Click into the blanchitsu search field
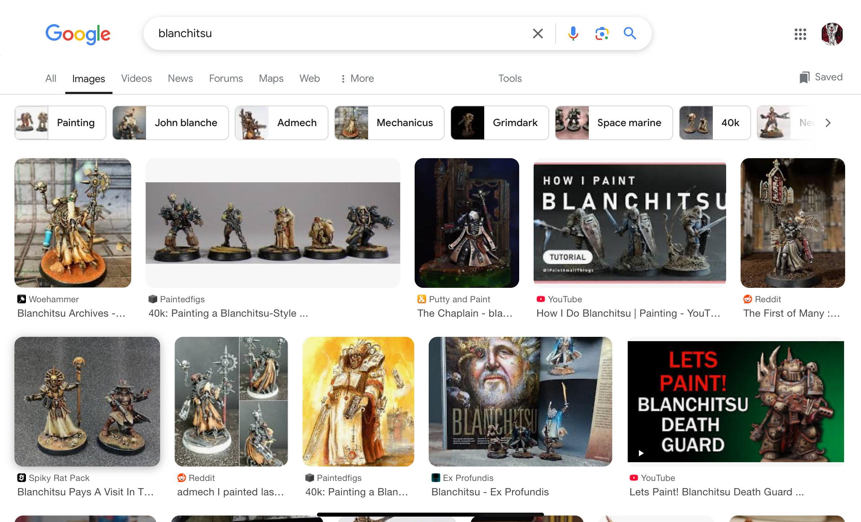Viewport: 861px width, 522px height. coord(324,34)
